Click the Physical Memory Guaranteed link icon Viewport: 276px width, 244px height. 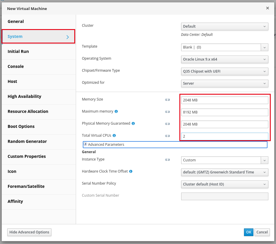click(167, 124)
